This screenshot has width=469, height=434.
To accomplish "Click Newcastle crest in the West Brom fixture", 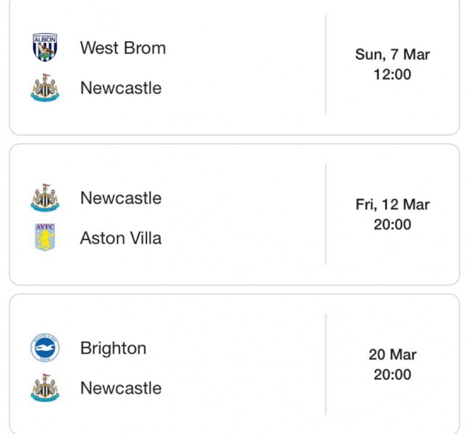I will (x=45, y=88).
